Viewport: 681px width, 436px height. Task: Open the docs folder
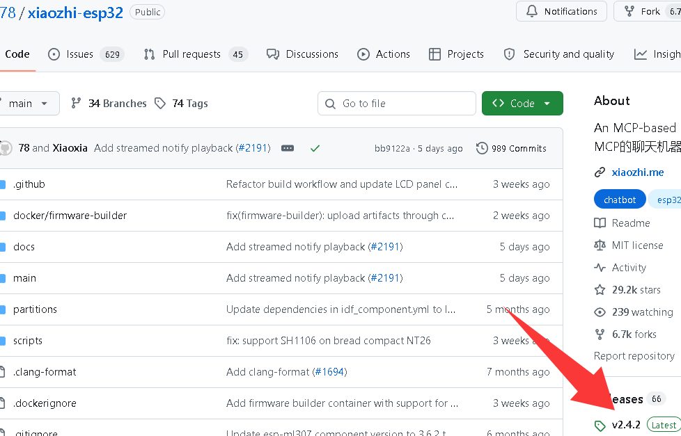[24, 247]
